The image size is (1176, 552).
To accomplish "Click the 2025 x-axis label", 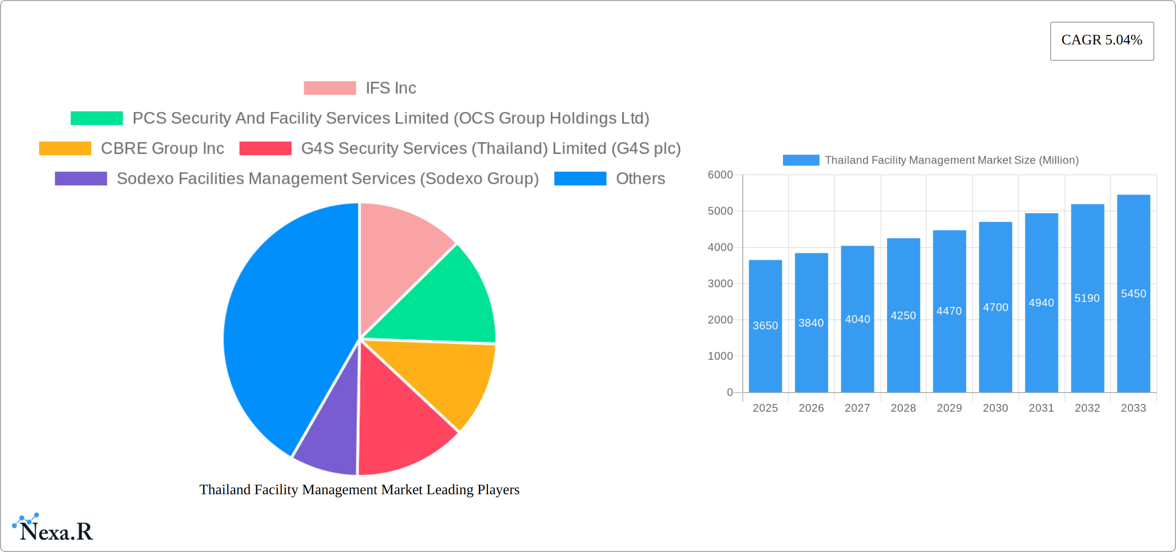I will tap(765, 408).
